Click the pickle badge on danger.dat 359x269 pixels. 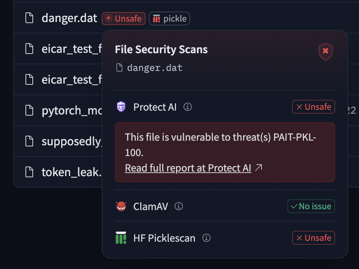point(169,18)
